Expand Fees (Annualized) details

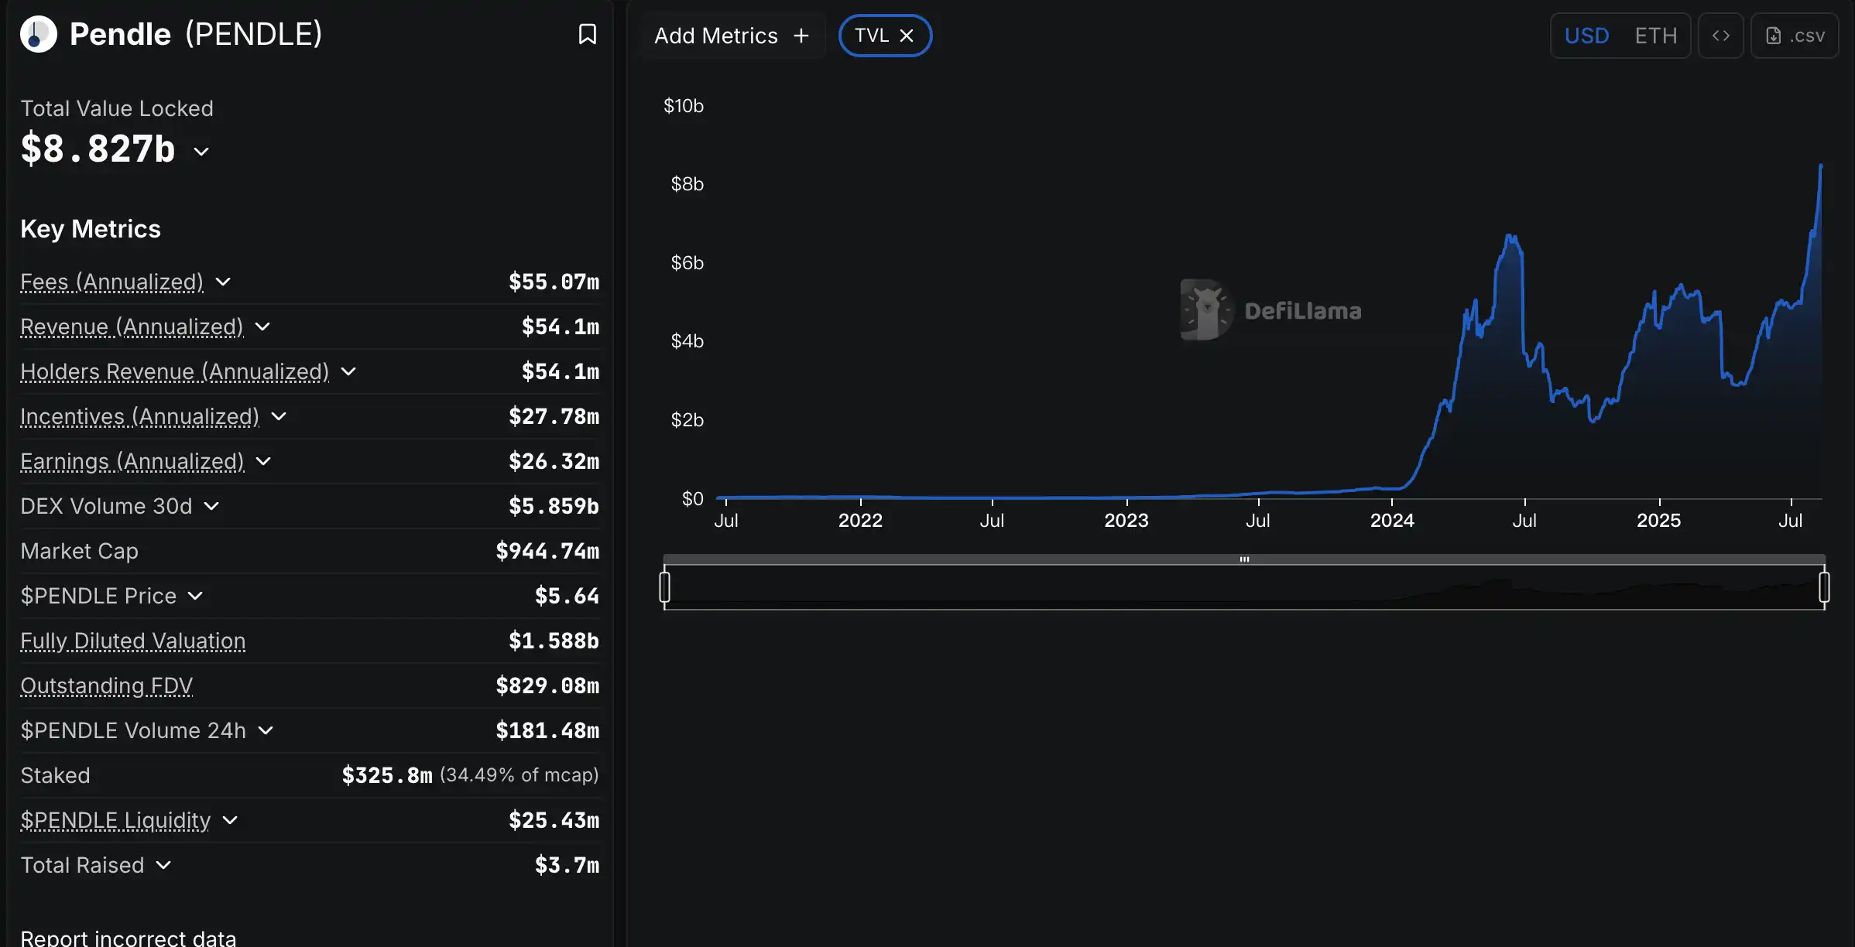pos(223,282)
